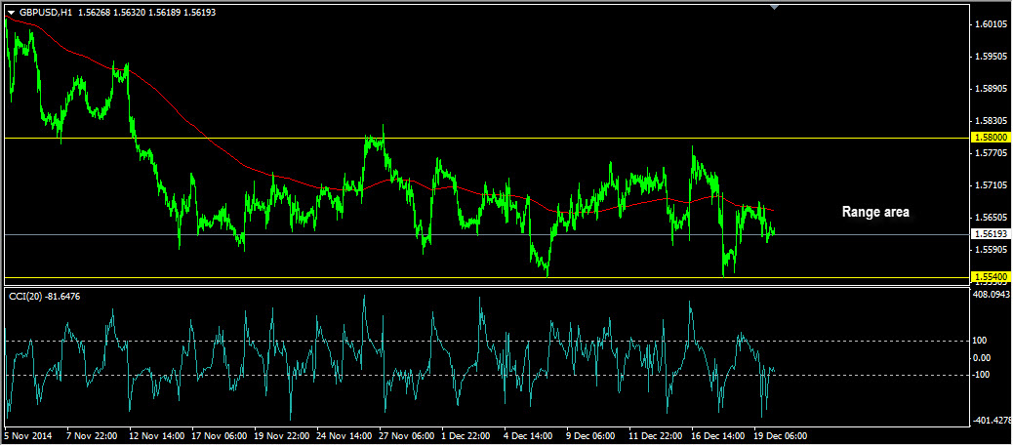Click the yellow 1.58000 price label

point(991,139)
